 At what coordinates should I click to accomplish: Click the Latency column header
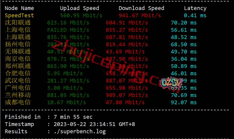click(195, 8)
